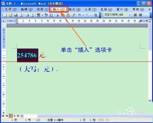Click the 1 行 status bar entry
The width and height of the screenshot is (153, 123).
coord(83,120)
